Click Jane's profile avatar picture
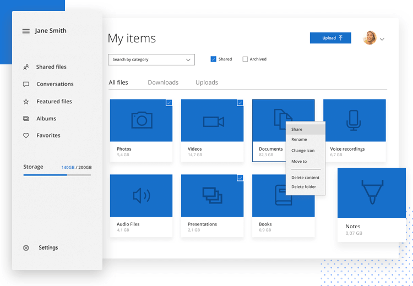This screenshot has height=286, width=413. point(369,38)
